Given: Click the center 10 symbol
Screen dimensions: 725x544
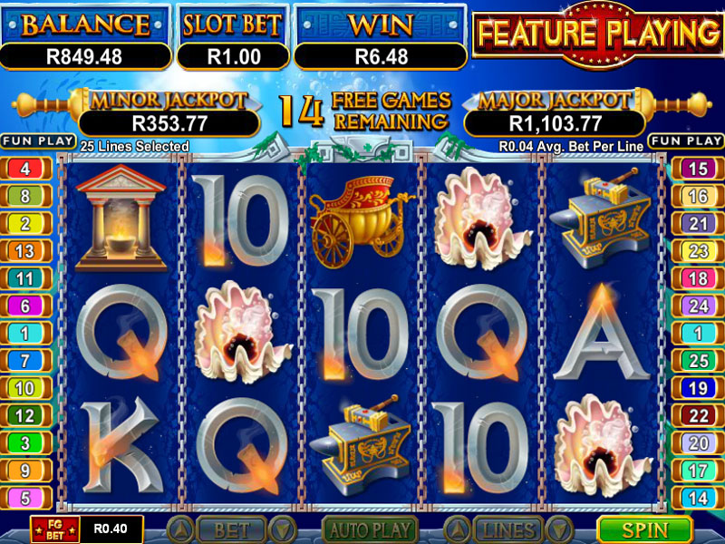Looking at the screenshot, I should click(x=361, y=334).
